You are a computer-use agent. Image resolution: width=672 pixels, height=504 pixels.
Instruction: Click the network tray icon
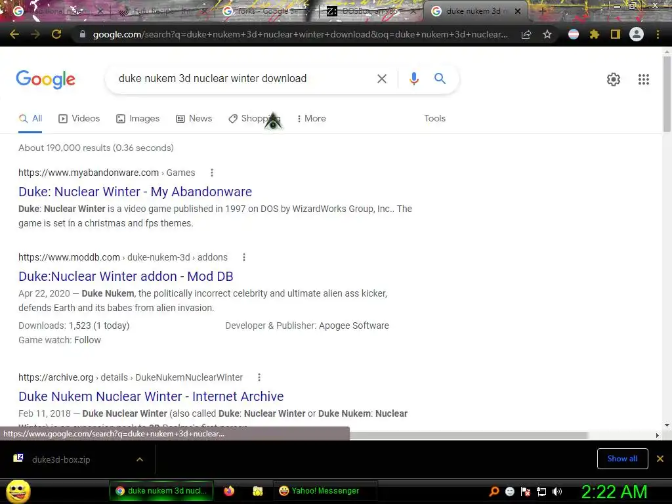(541, 492)
